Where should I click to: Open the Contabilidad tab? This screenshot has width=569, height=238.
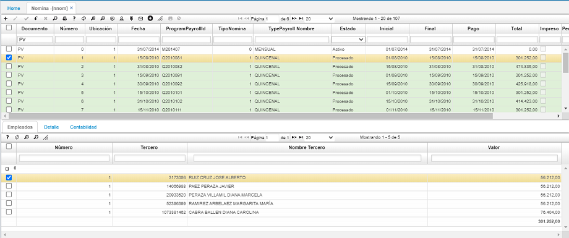click(83, 127)
